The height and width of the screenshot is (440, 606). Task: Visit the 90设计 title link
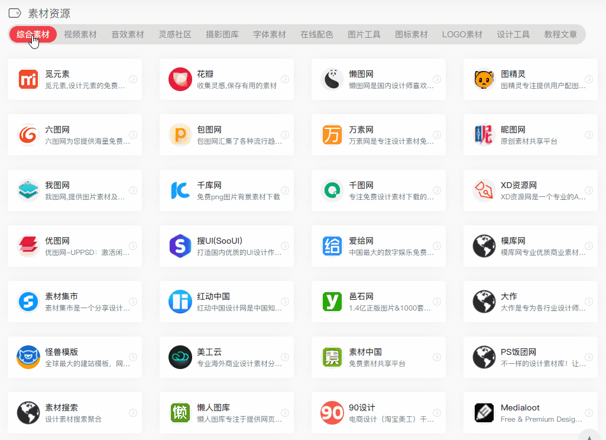click(362, 407)
